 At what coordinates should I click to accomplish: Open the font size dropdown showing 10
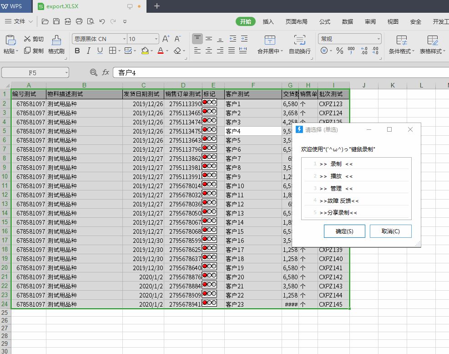point(156,39)
